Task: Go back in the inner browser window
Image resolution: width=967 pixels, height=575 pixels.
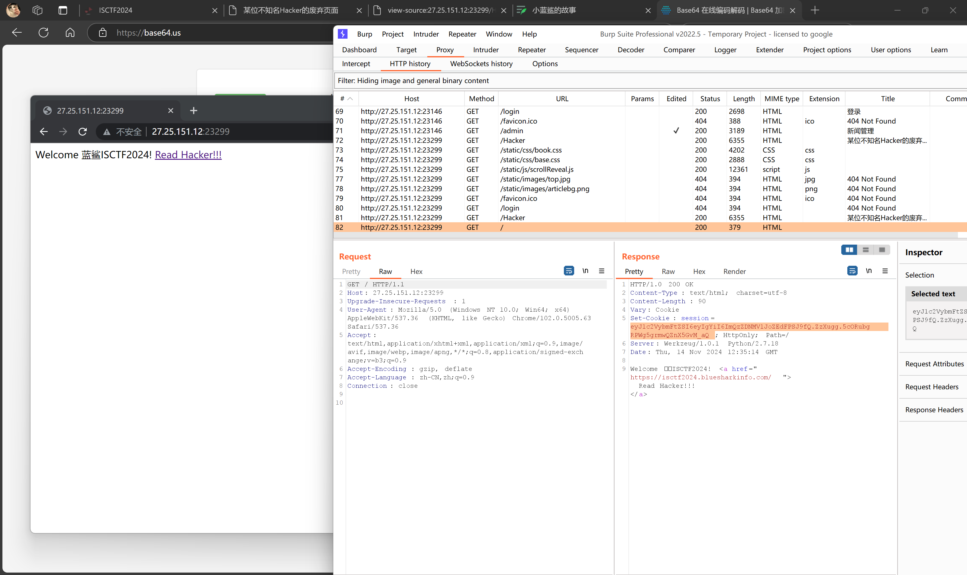Action: pos(44,132)
